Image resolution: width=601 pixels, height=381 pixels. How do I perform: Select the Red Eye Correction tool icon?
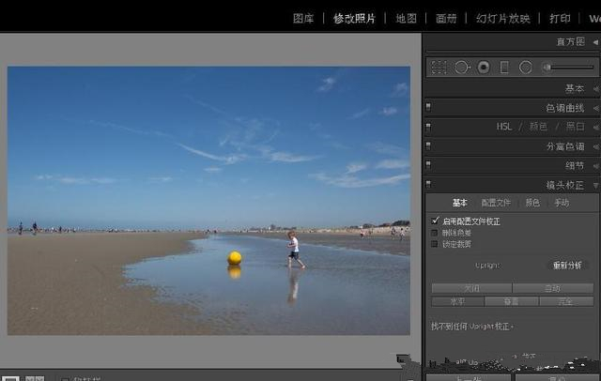483,68
